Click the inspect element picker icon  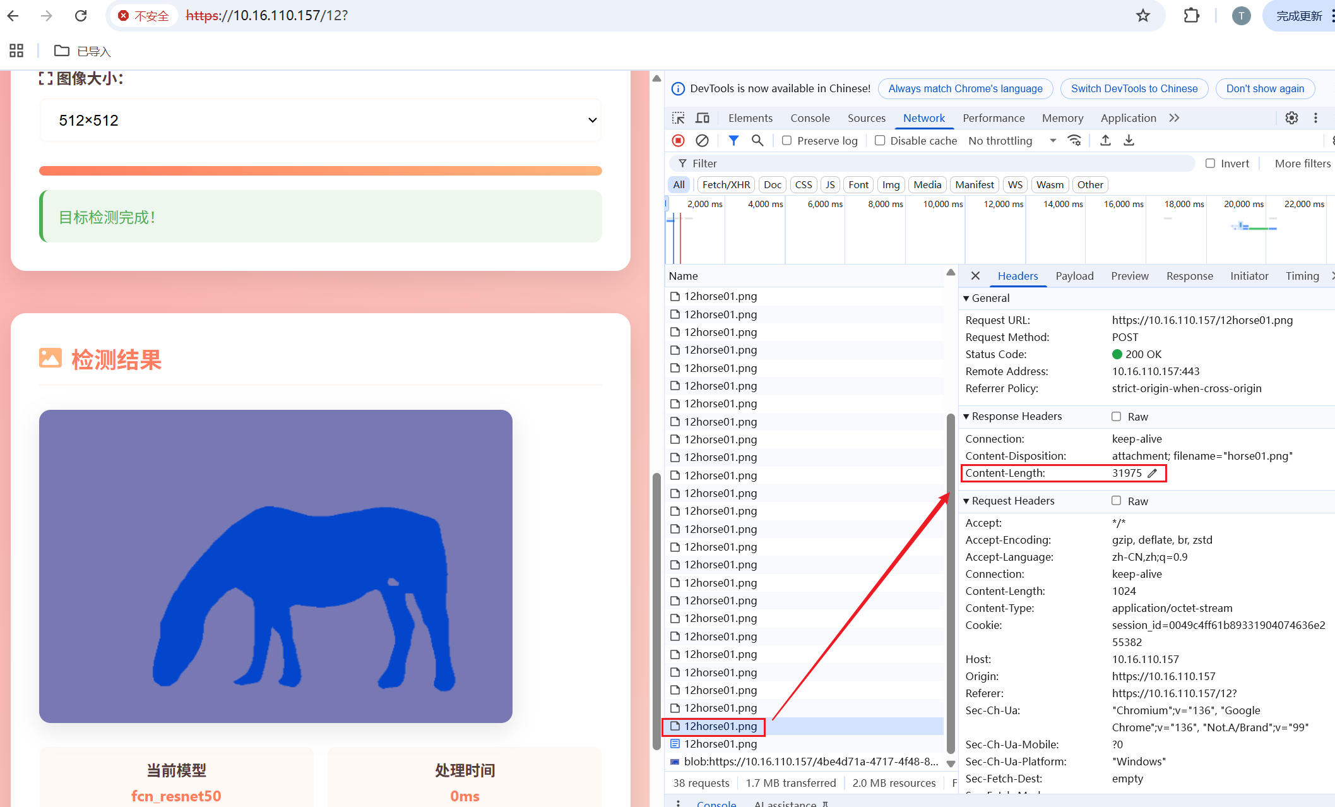pos(679,118)
